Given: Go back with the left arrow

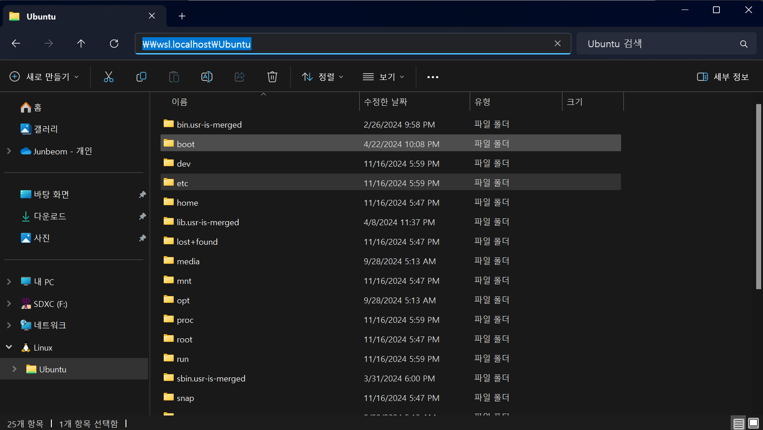Looking at the screenshot, I should [x=16, y=44].
